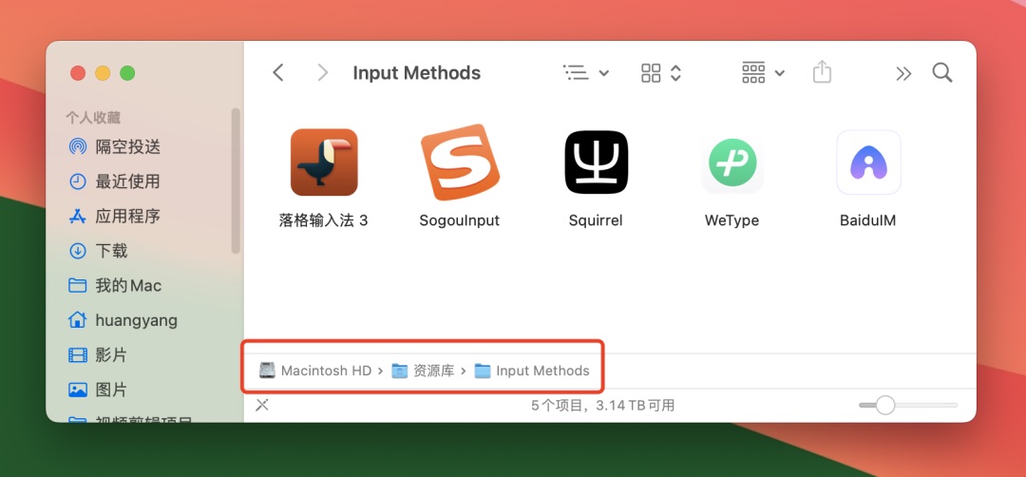1026x477 pixels.
Task: Click Input Methods in the path bar
Action: click(532, 371)
